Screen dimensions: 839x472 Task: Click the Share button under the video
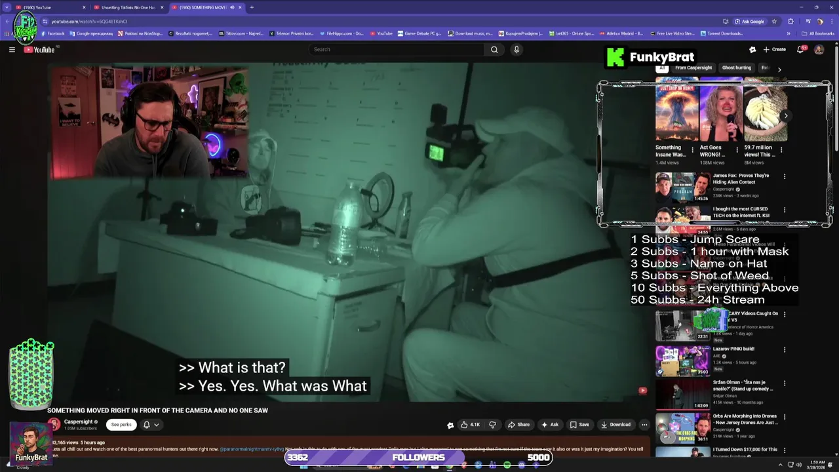518,424
